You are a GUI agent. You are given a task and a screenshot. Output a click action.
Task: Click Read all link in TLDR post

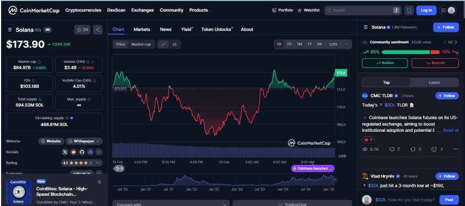click(x=451, y=130)
